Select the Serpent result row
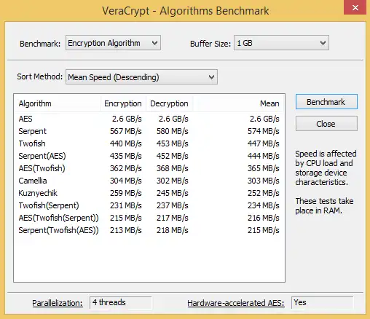370x319 pixels. click(x=149, y=131)
